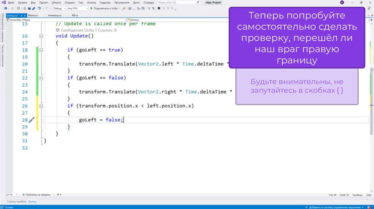Viewport: 374px width, 209px height.
Task: Click the Готово status bar text
Action: click(x=9, y=207)
